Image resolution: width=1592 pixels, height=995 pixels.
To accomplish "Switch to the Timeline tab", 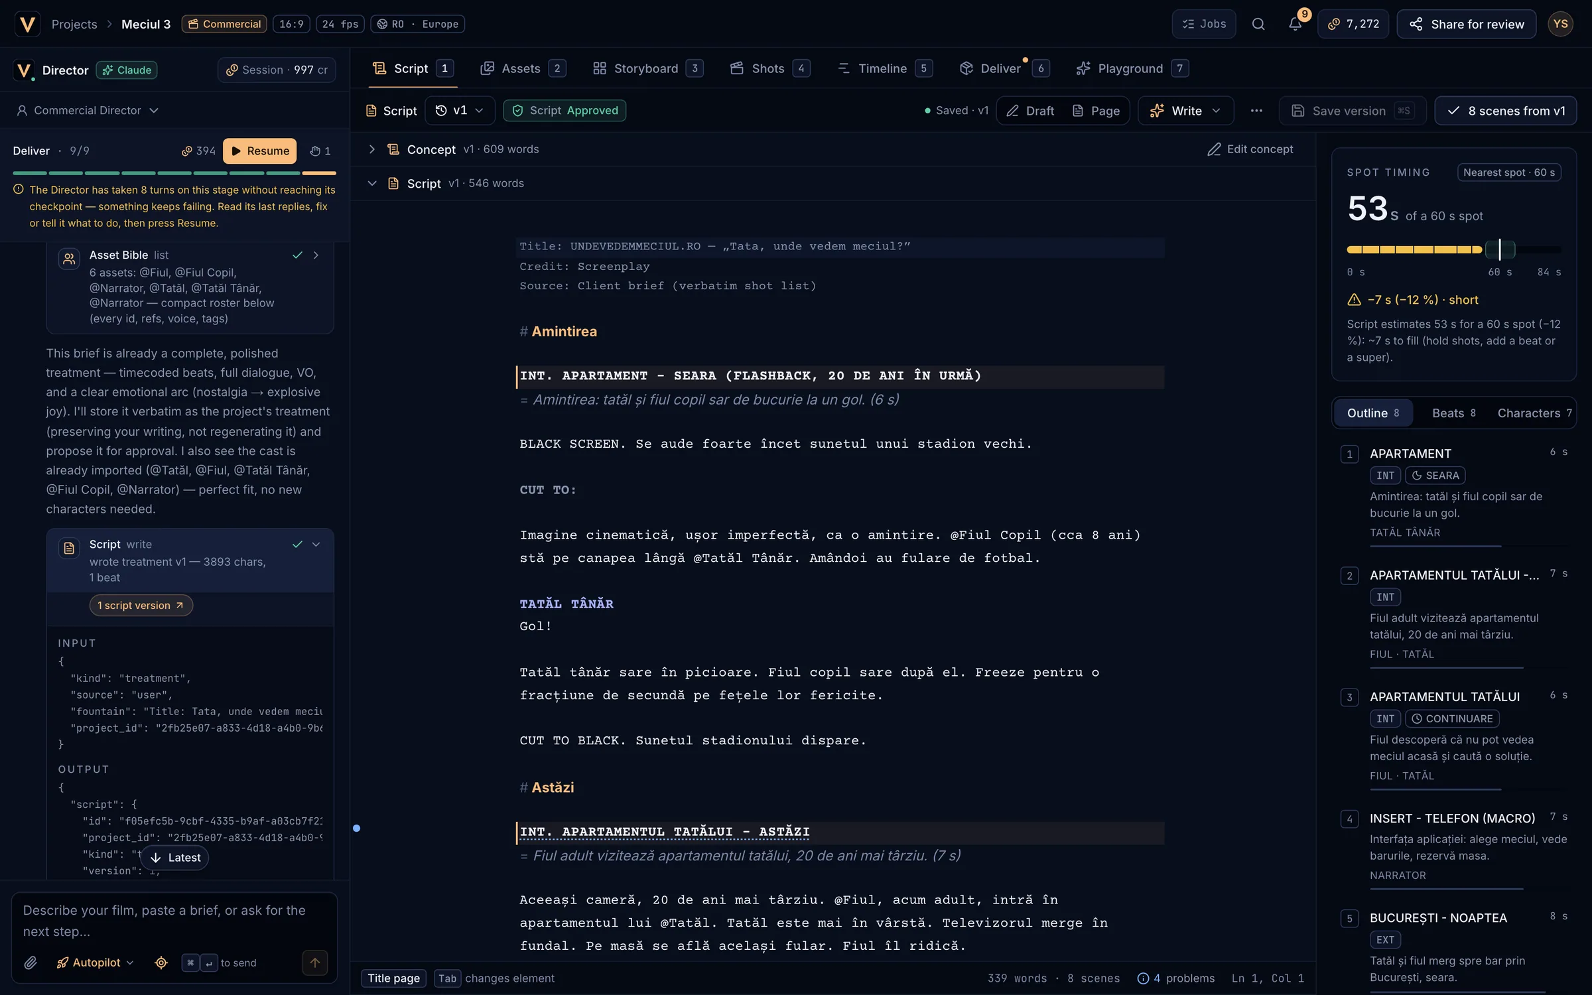I will point(884,68).
